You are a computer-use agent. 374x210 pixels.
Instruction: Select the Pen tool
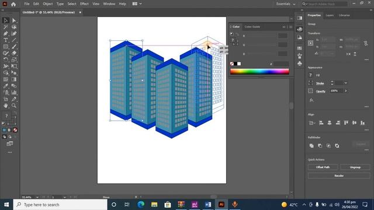point(6,34)
